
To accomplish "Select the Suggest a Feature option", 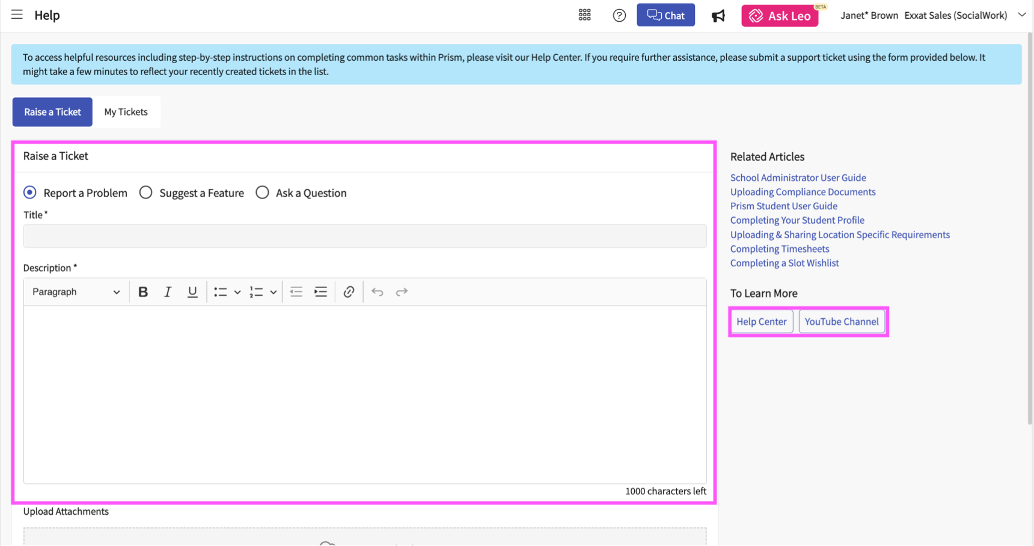I will [145, 192].
